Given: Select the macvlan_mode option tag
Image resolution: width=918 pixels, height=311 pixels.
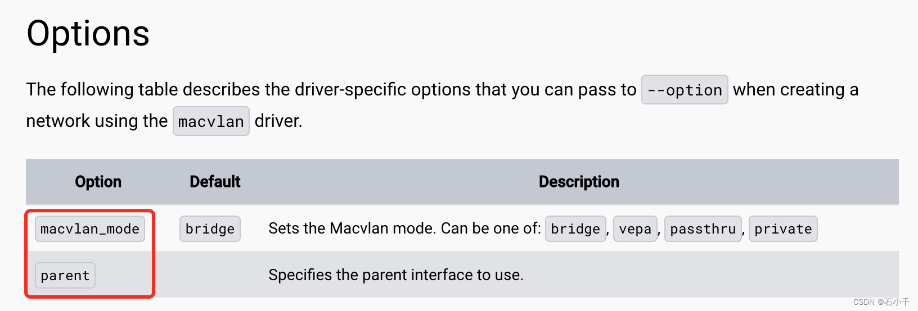Looking at the screenshot, I should 90,229.
